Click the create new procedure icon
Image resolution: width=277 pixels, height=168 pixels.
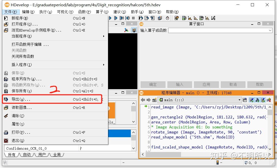pyautogui.click(x=154, y=100)
